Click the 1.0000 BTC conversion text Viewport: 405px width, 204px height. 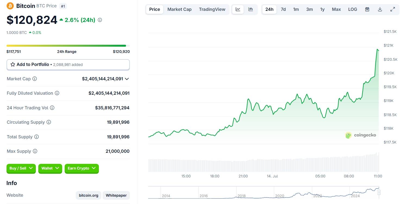point(17,33)
